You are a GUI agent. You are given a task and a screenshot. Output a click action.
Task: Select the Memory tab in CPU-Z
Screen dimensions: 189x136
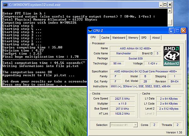point(133,38)
